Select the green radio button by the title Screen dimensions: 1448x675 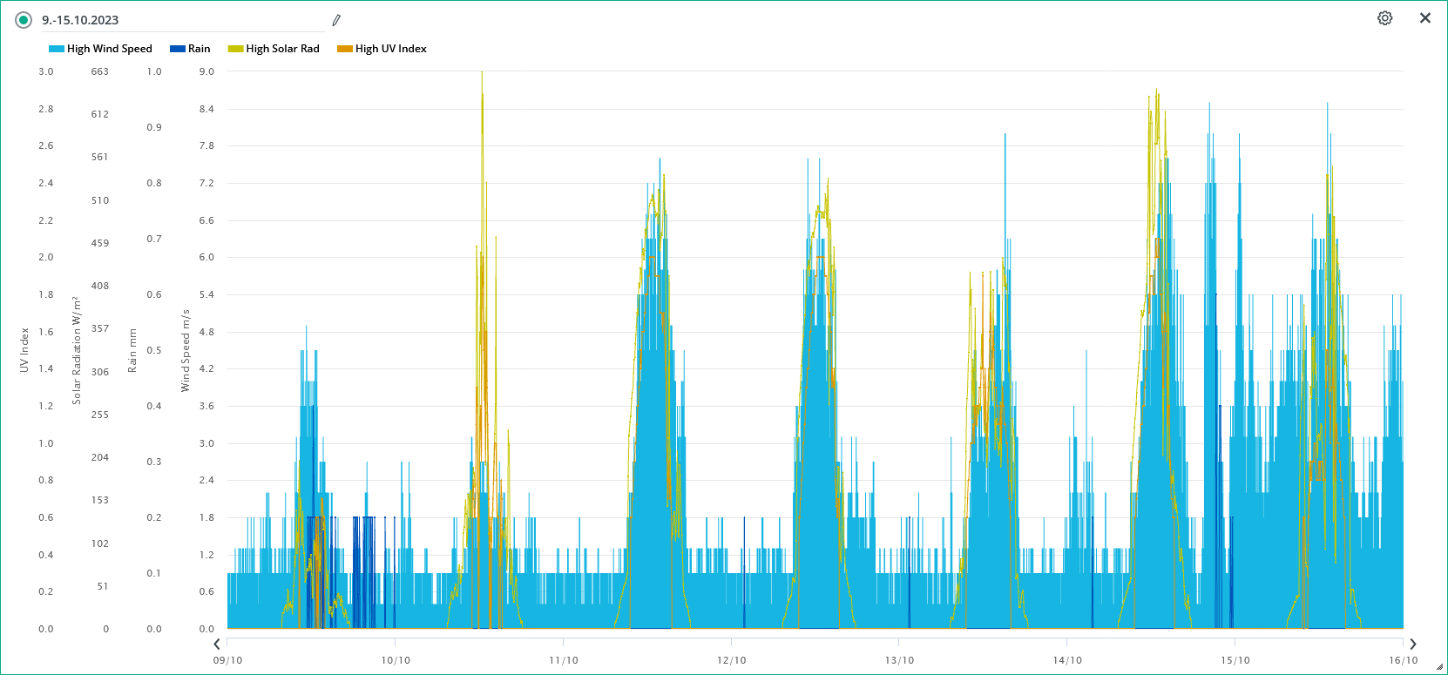(24, 20)
